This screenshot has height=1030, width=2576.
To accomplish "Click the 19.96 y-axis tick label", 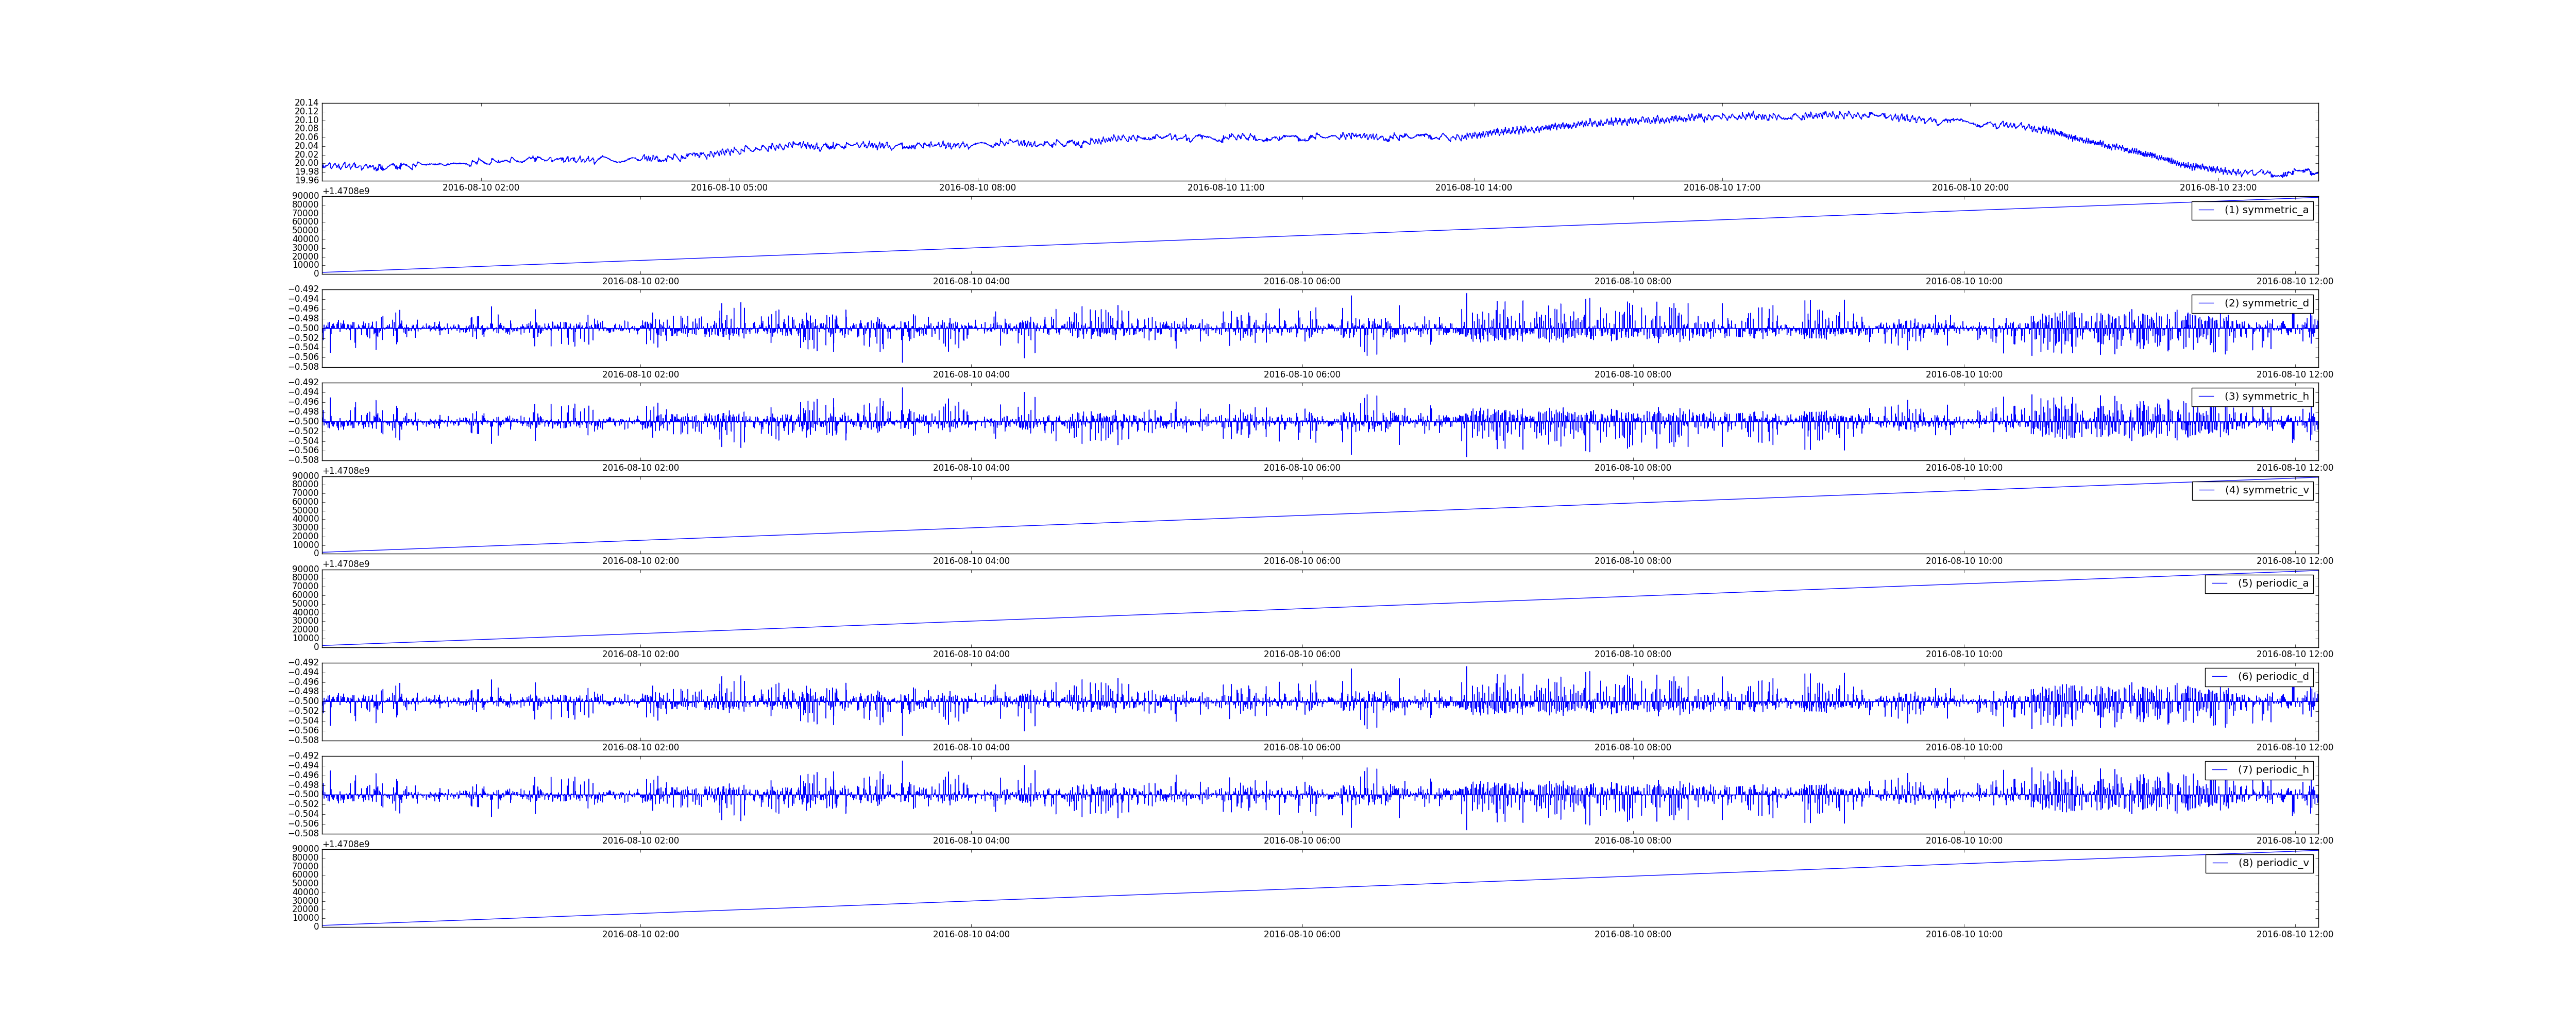I will point(306,180).
